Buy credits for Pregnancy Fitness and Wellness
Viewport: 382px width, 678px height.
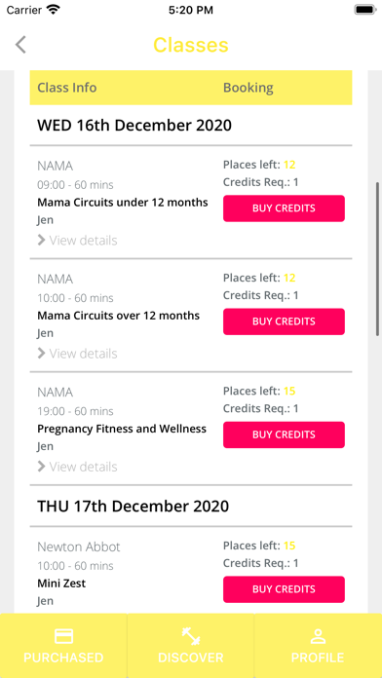pos(284,435)
